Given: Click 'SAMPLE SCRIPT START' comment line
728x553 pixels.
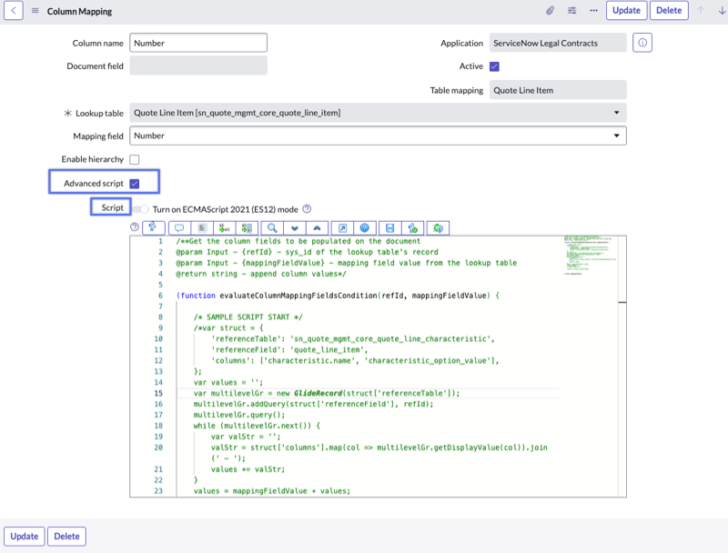Looking at the screenshot, I should pos(248,317).
